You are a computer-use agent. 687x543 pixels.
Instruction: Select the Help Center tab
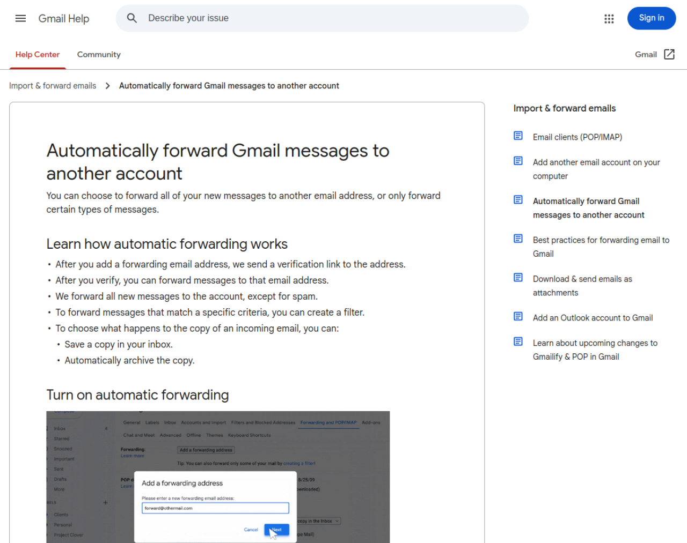tap(38, 55)
